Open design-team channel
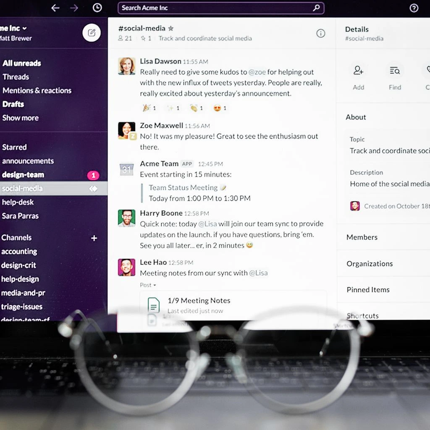The height and width of the screenshot is (430, 430). pos(23,175)
